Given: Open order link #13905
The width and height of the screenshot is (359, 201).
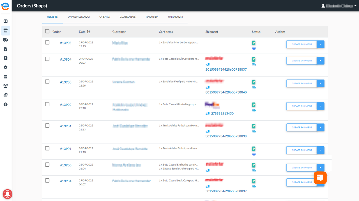Looking at the screenshot, I should pyautogui.click(x=66, y=43).
